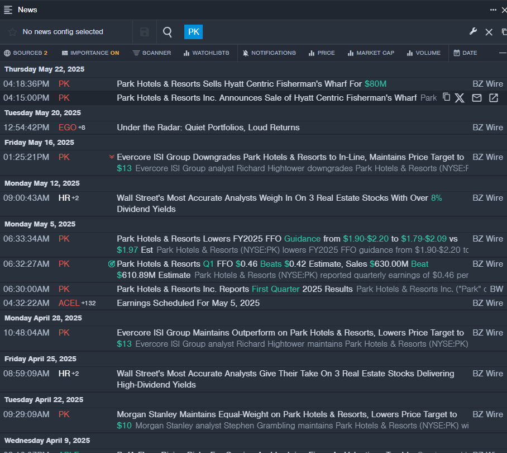Click the 04:32:22AM timestamp

(26, 303)
